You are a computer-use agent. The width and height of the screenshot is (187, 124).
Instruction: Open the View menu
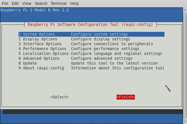pos(27,3)
